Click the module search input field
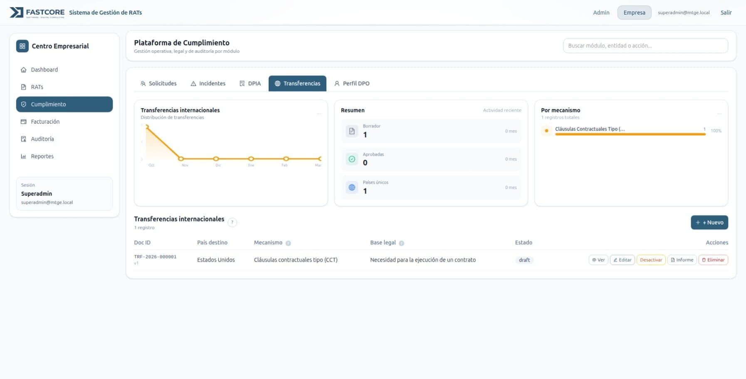746x379 pixels. (645, 45)
